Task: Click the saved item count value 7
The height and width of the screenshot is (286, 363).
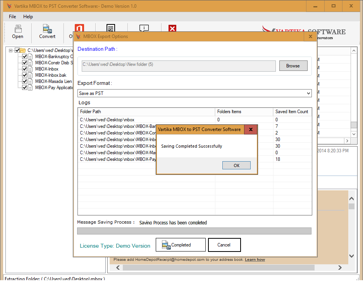Action: (x=277, y=126)
